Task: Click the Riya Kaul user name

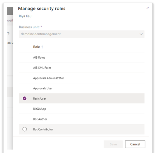Action: pyautogui.click(x=26, y=16)
